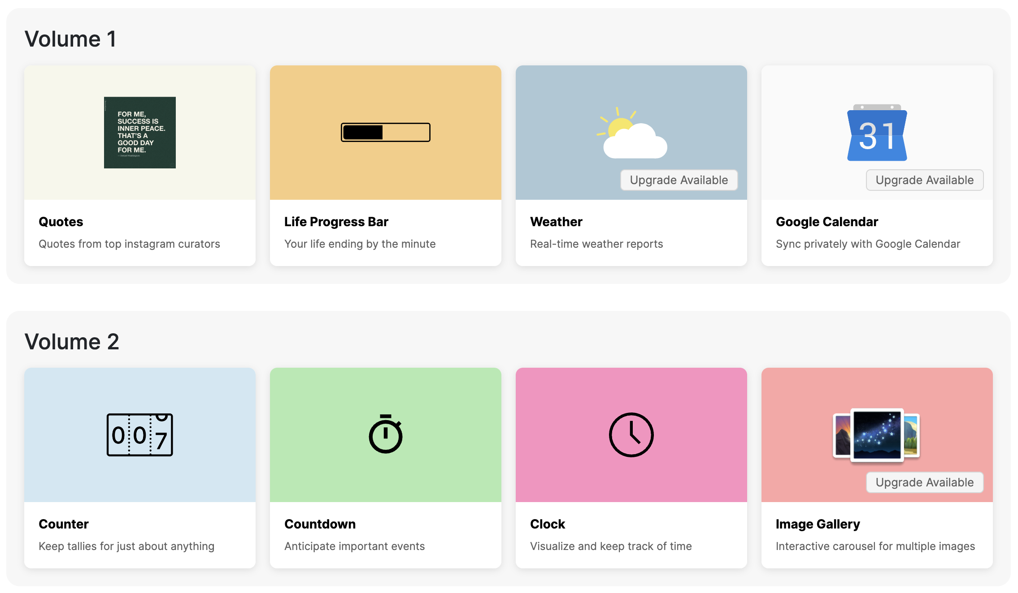Click the Google Calendar widget title

coord(827,221)
